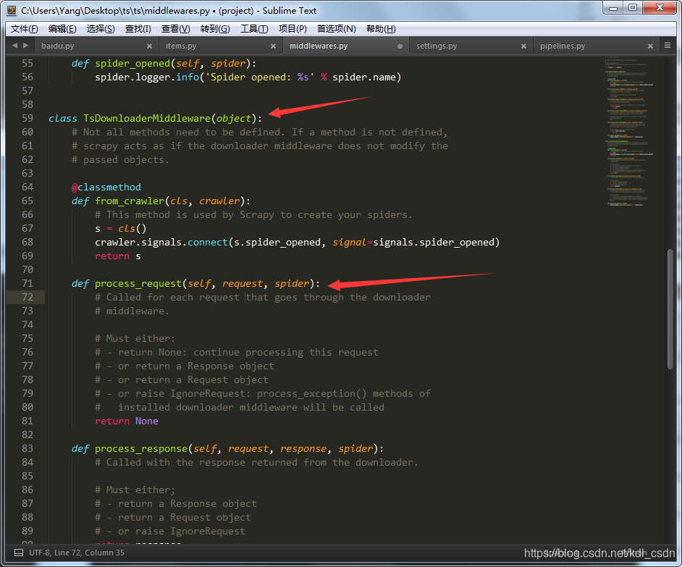Image resolution: width=682 pixels, height=567 pixels.
Task: Open the 选择(S) menu
Action: [101, 29]
